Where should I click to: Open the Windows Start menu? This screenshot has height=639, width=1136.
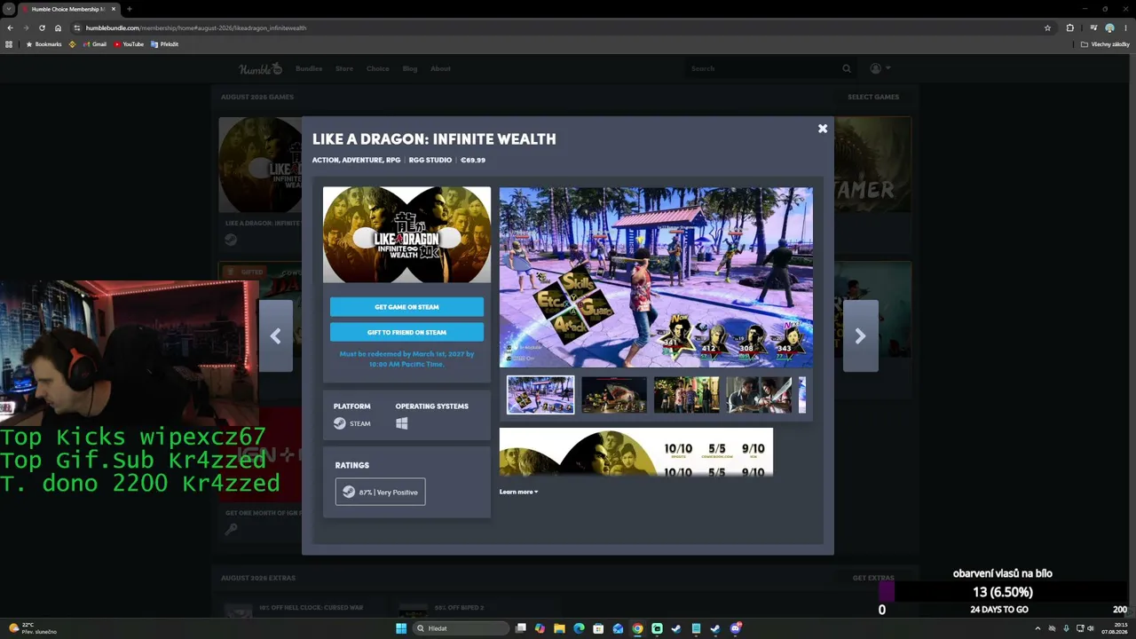tap(401, 628)
